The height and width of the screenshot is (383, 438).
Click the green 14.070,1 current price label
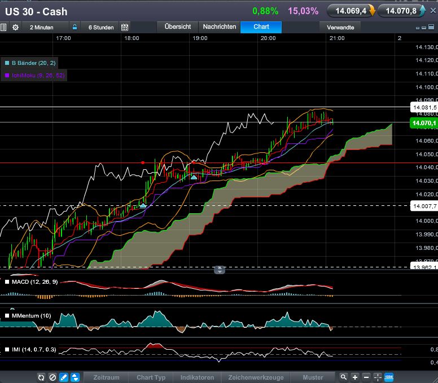pyautogui.click(x=424, y=123)
